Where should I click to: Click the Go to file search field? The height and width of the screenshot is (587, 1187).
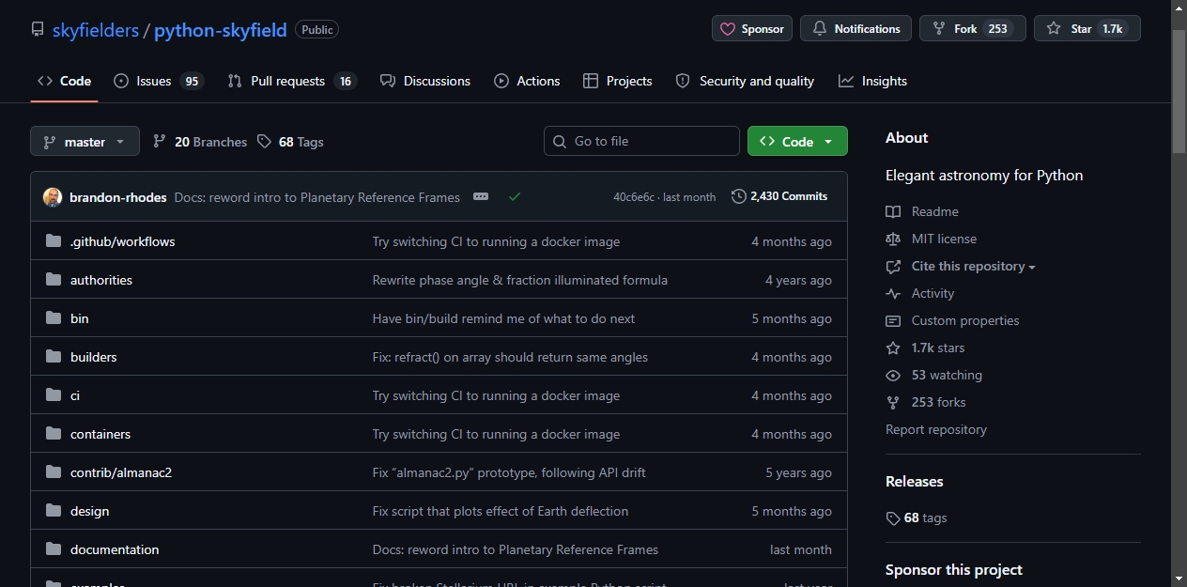[641, 141]
